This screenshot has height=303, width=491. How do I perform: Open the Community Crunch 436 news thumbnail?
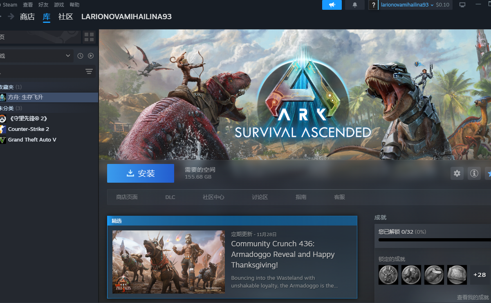pyautogui.click(x=168, y=262)
